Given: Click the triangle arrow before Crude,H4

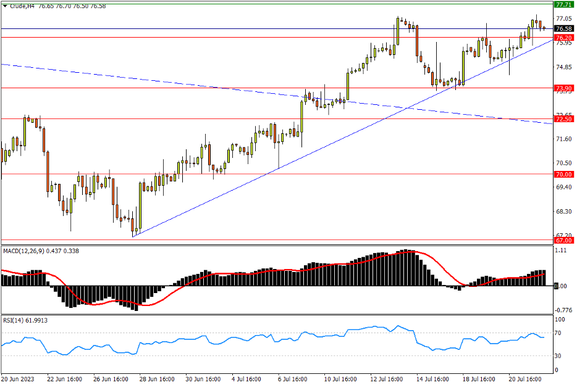Looking at the screenshot, I should pyautogui.click(x=6, y=6).
